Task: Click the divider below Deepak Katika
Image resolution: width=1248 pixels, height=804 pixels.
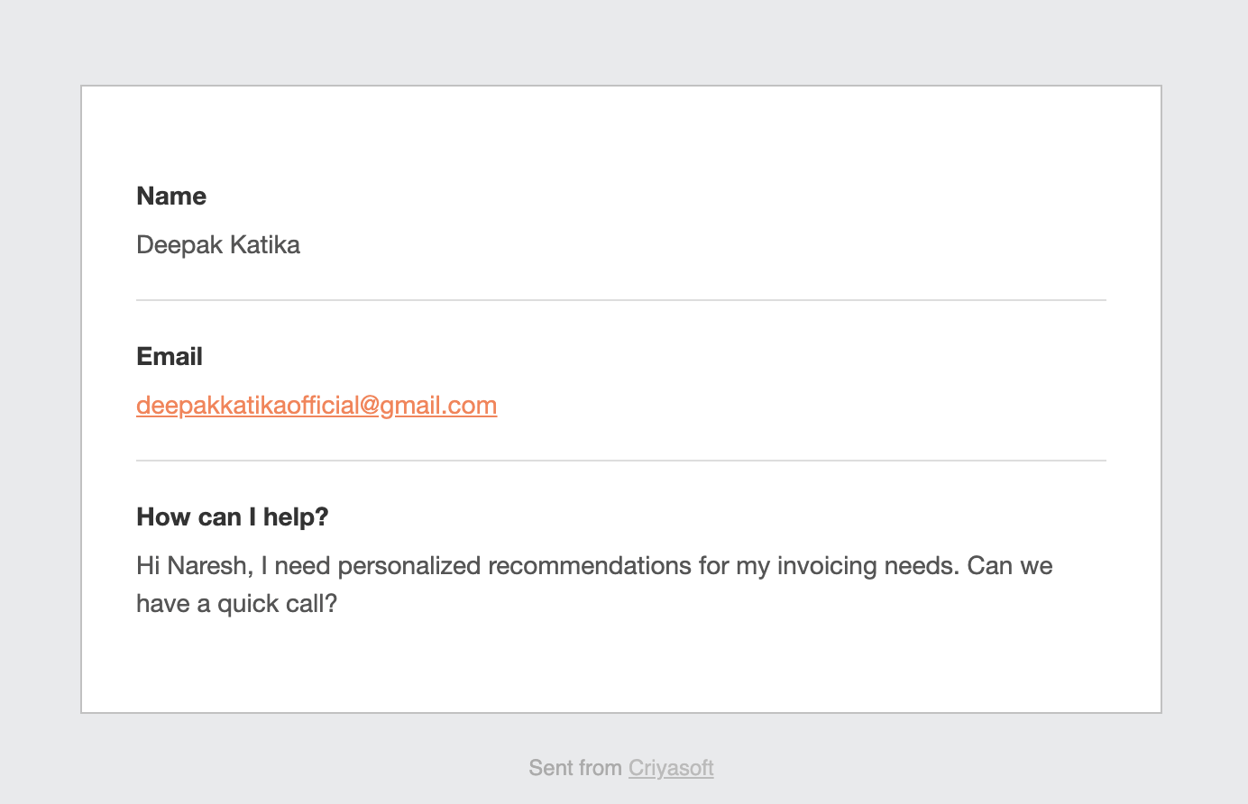Action: pyautogui.click(x=621, y=300)
